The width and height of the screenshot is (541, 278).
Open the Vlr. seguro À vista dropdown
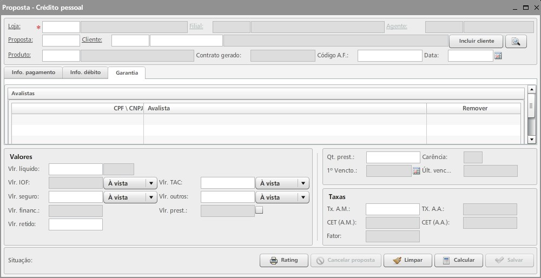point(130,197)
